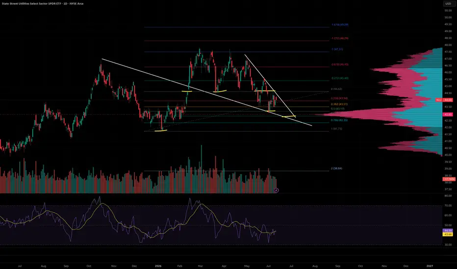The height and width of the screenshot is (269, 457).
Task: Click the Feb label on the time axis
Action: click(179, 266)
